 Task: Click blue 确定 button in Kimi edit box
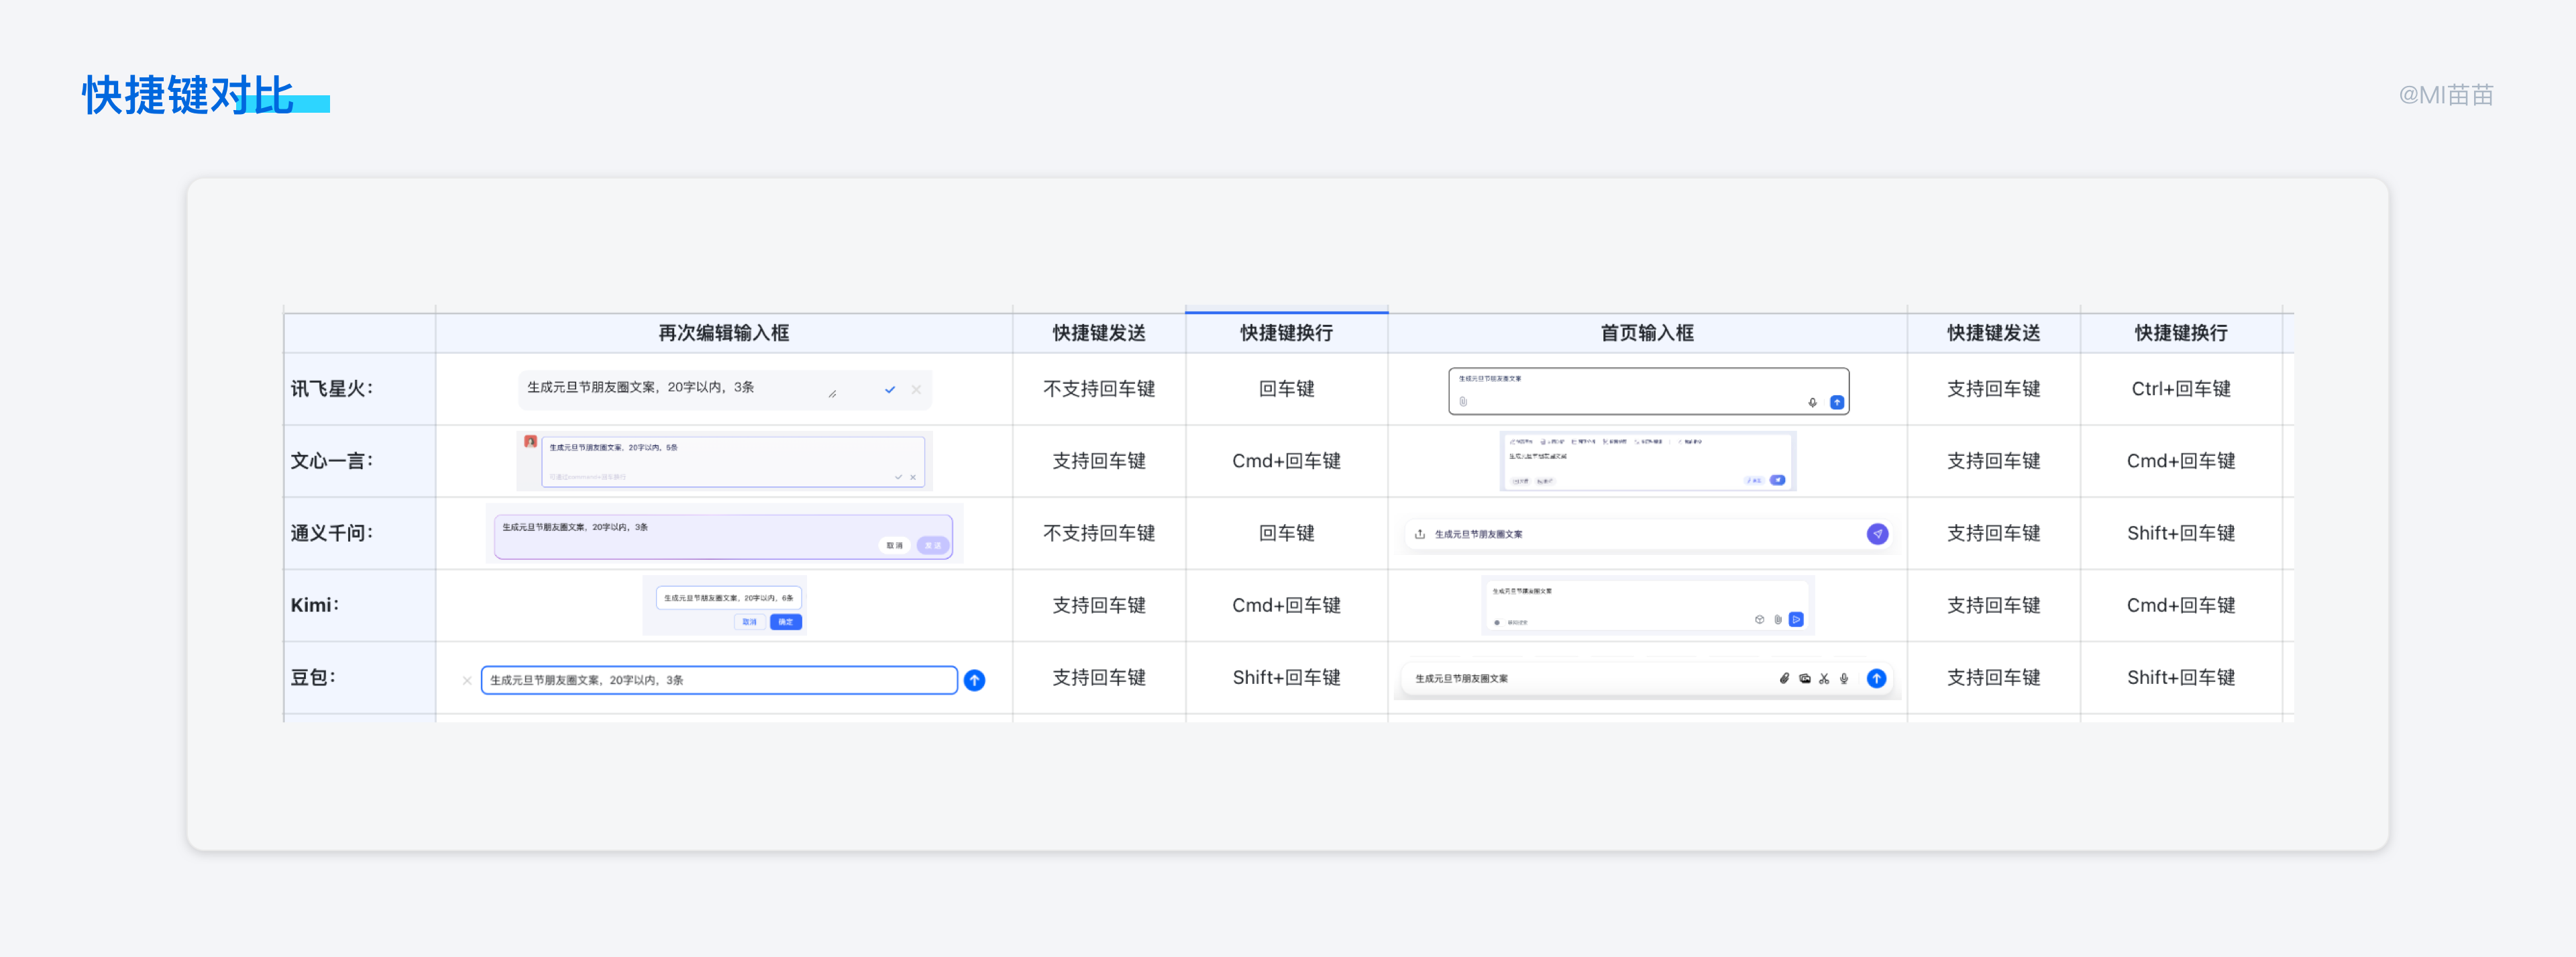point(786,622)
